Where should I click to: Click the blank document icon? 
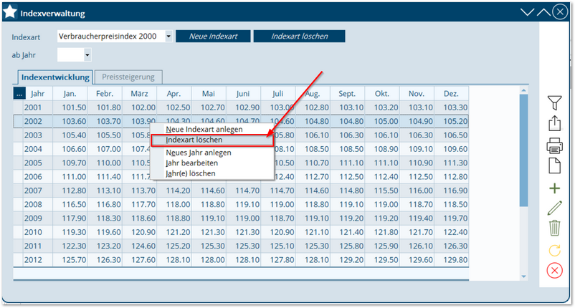click(554, 166)
